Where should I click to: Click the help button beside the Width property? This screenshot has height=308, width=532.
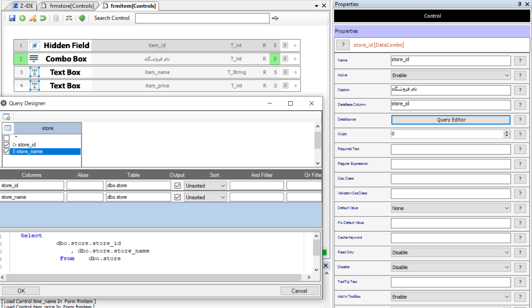(520, 135)
